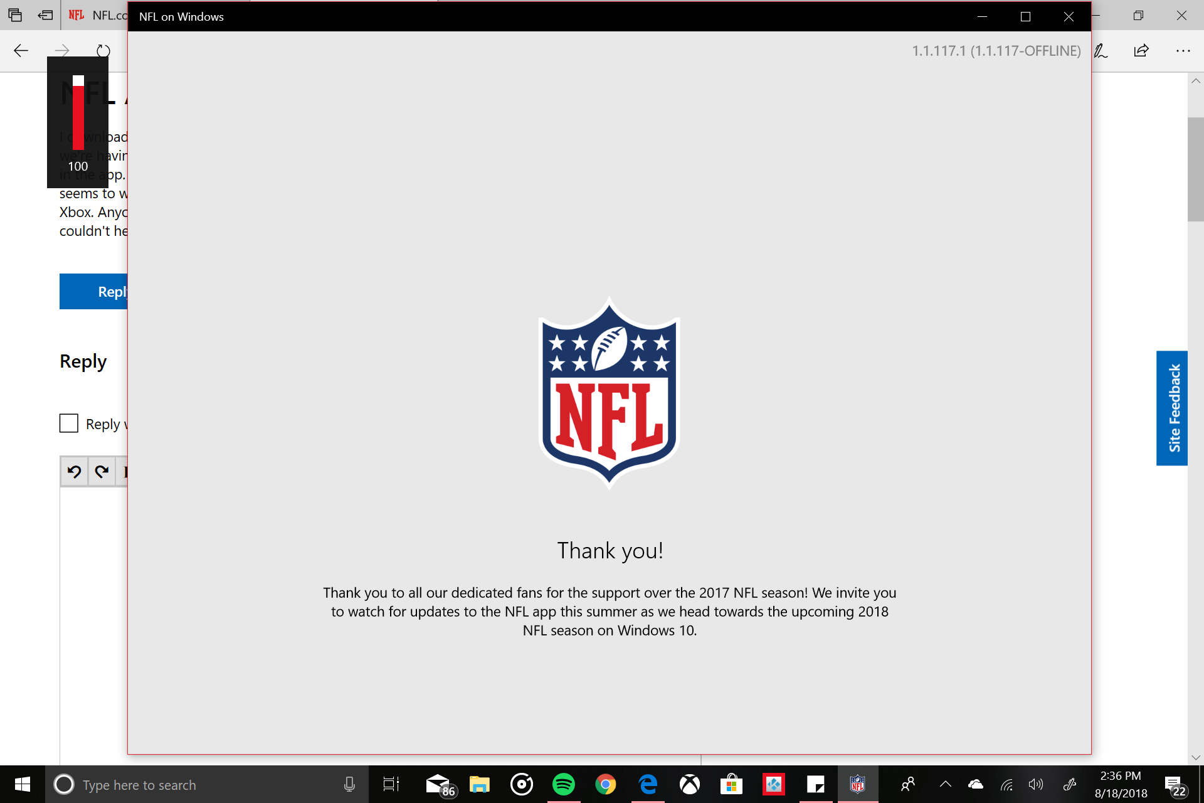Close the NFL on Windows window
This screenshot has height=803, width=1204.
coord(1069,17)
